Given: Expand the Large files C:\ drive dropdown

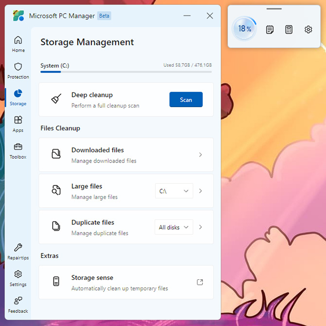Looking at the screenshot, I should [x=174, y=191].
